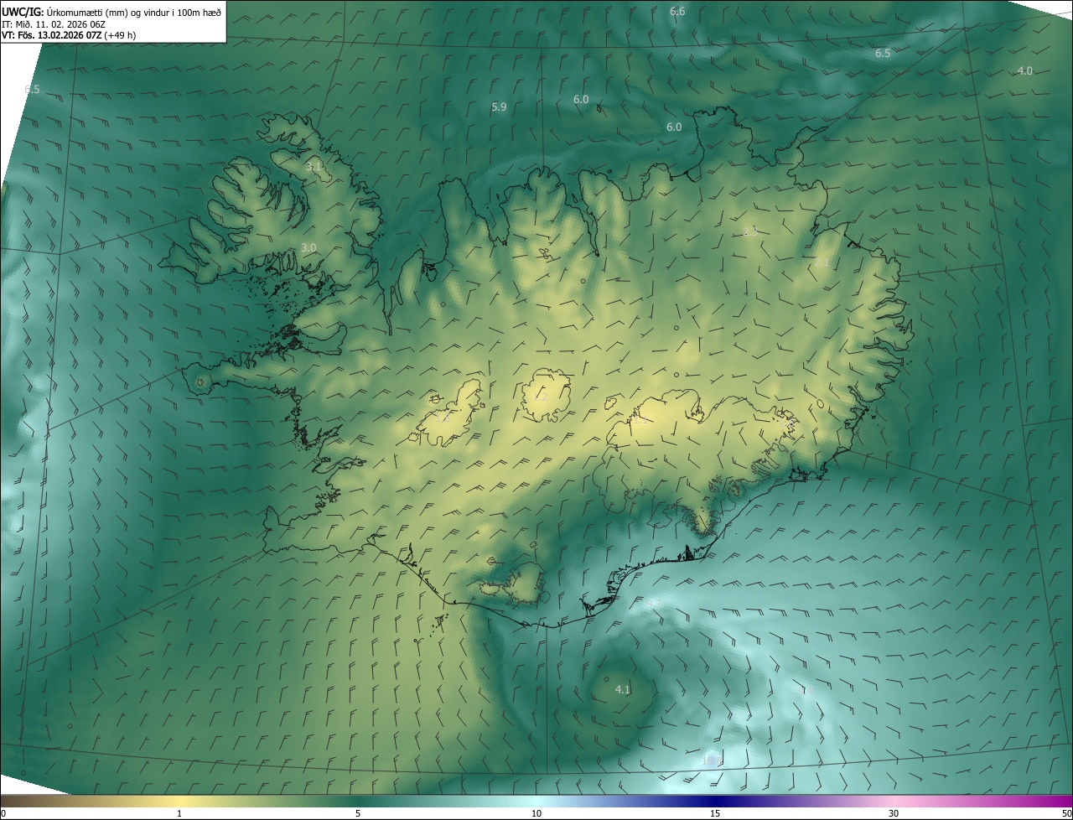Click the 5 tick on the color scale
The width and height of the screenshot is (1073, 820).
[x=358, y=814]
